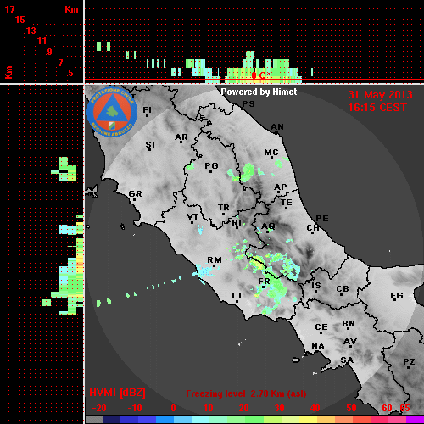
Task: Click the FG city marker label
Action: coord(397,296)
